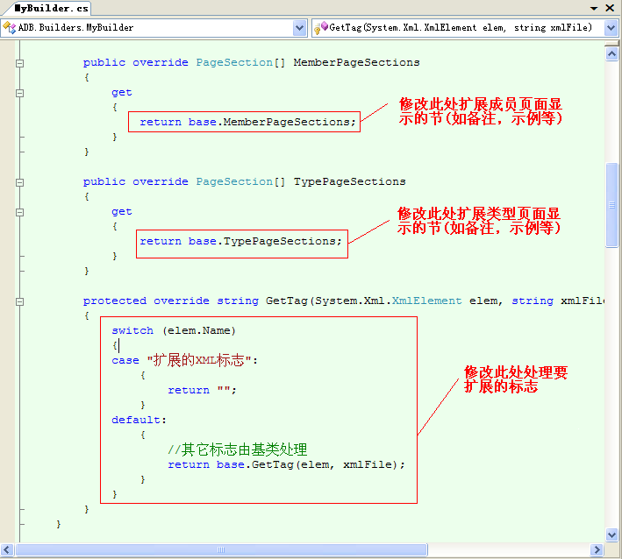Open the GetTag members dropdown
Viewport: 622px width, 559px height.
[611, 28]
